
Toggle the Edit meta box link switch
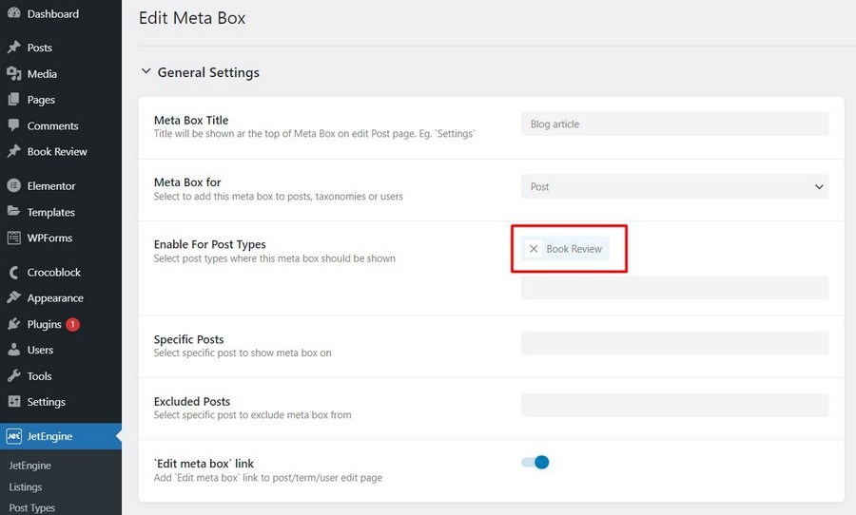click(x=535, y=463)
